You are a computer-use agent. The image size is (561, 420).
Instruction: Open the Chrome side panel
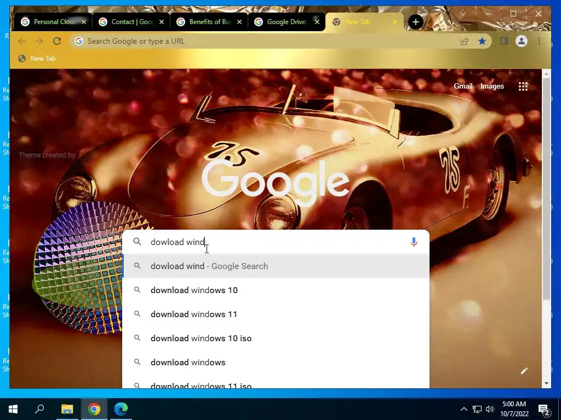point(504,42)
